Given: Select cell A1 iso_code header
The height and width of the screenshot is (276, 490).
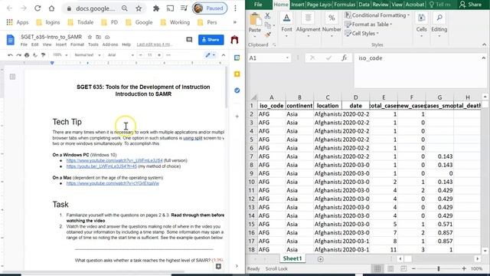Looking at the screenshot, I should pyautogui.click(x=271, y=106).
